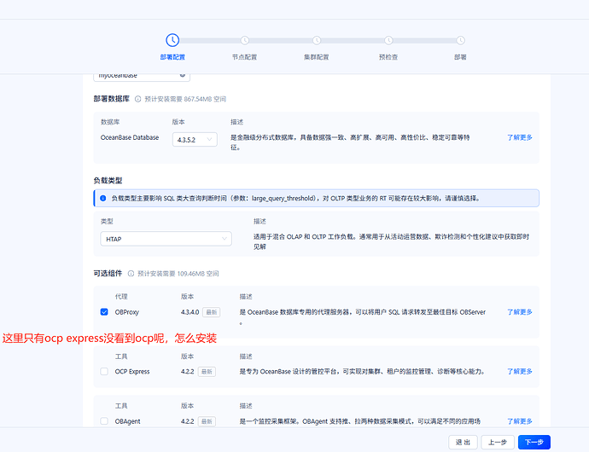Select the 节点配置 step label
The height and width of the screenshot is (452, 589).
click(x=244, y=57)
